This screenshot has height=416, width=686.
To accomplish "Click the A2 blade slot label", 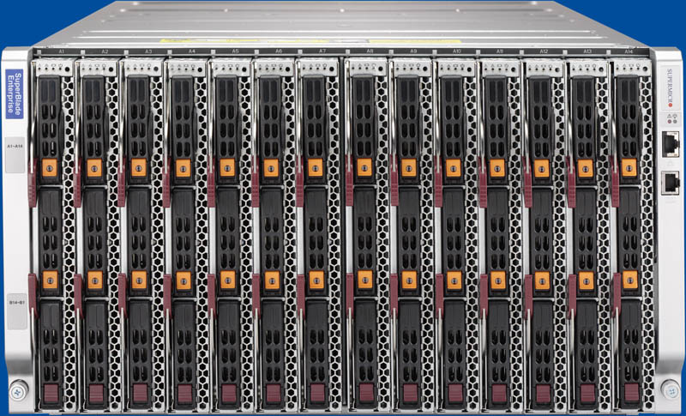I will [x=105, y=51].
